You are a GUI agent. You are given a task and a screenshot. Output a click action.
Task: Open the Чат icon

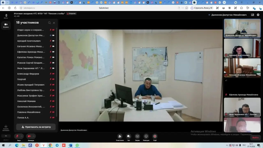click(128, 136)
